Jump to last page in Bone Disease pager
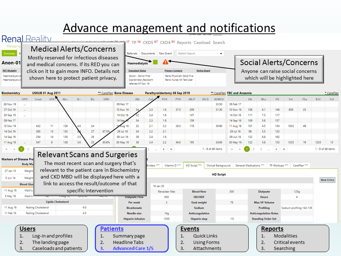The width and height of the screenshot is (341, 256). coord(172,149)
